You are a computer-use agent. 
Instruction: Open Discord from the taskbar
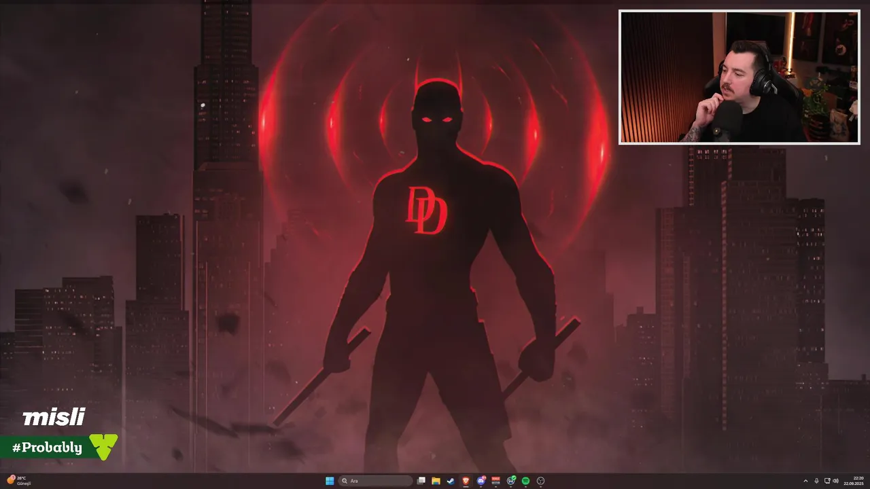481,481
